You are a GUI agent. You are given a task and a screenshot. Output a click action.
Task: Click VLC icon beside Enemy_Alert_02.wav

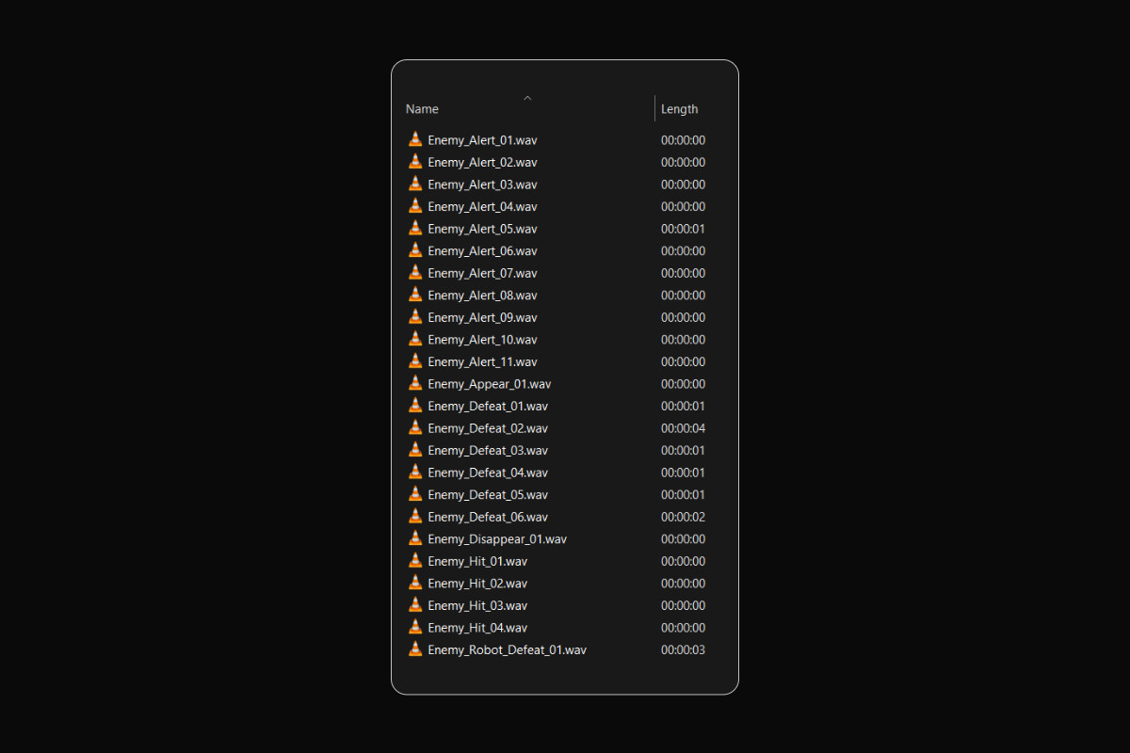tap(415, 162)
